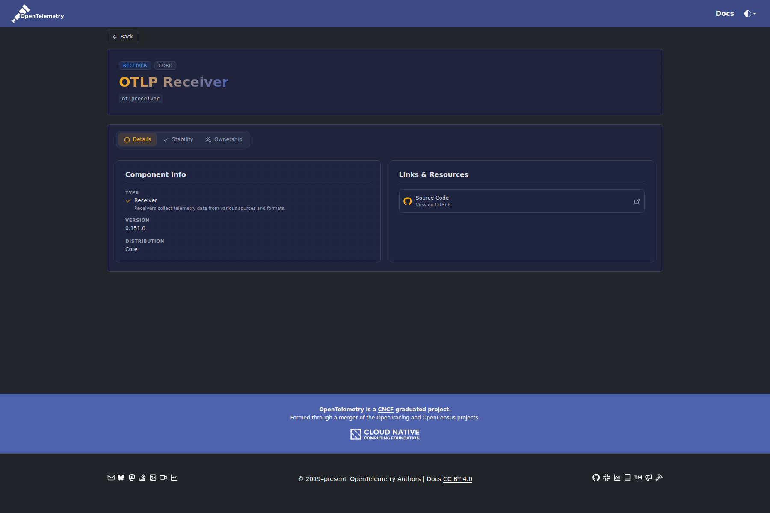Open the email (envelope) footer icon
Screen dimensions: 770x513
tap(111, 478)
